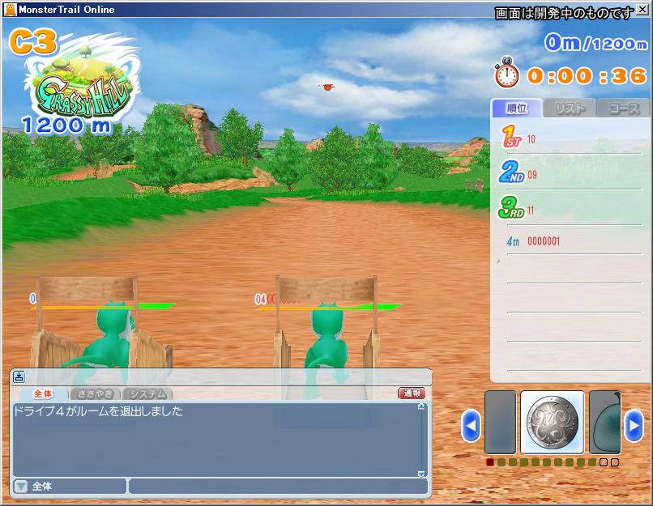653x506 pixels.
Task: Click the MonsterTrail Online title bar icon
Action: (10, 9)
